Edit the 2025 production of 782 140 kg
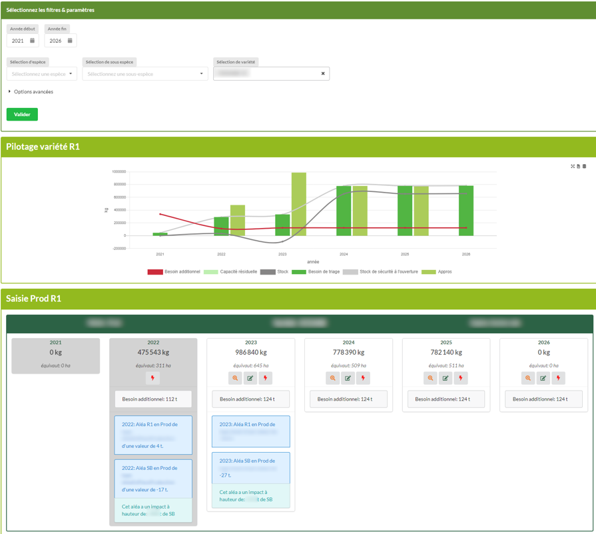596x534 pixels. 446,378
